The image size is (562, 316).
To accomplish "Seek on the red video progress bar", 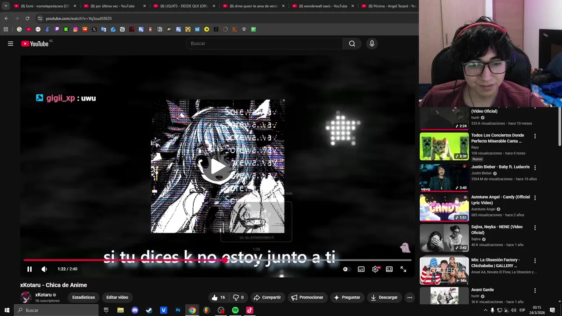I will click(217, 260).
